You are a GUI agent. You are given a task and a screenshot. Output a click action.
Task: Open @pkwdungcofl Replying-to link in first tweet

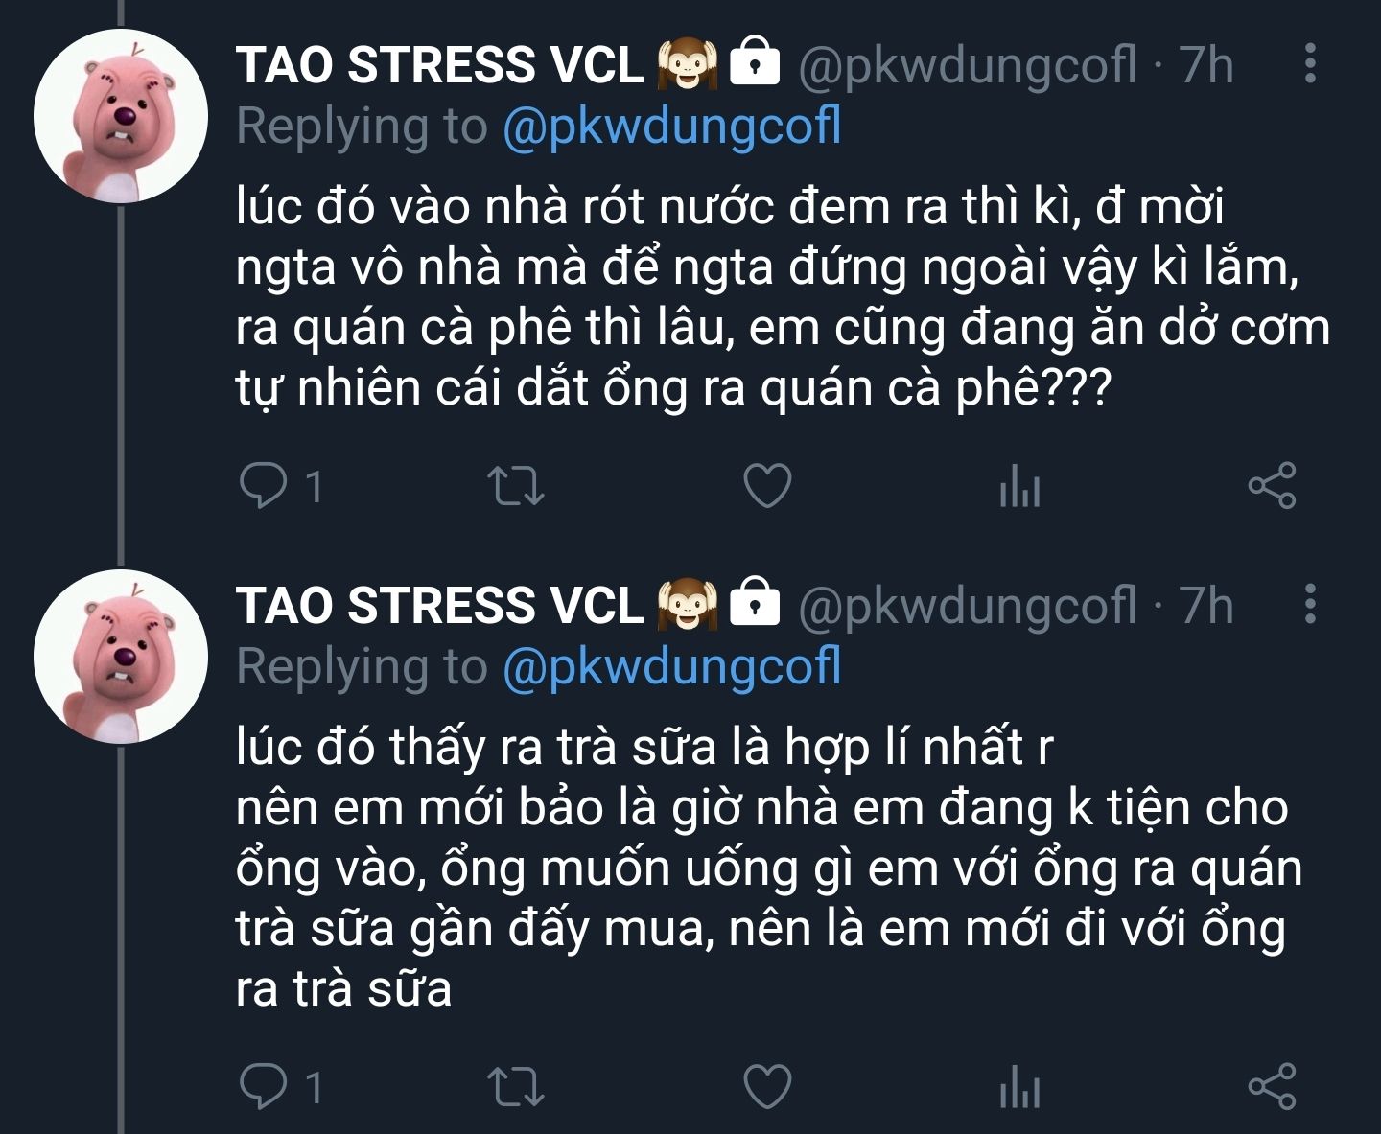[672, 127]
